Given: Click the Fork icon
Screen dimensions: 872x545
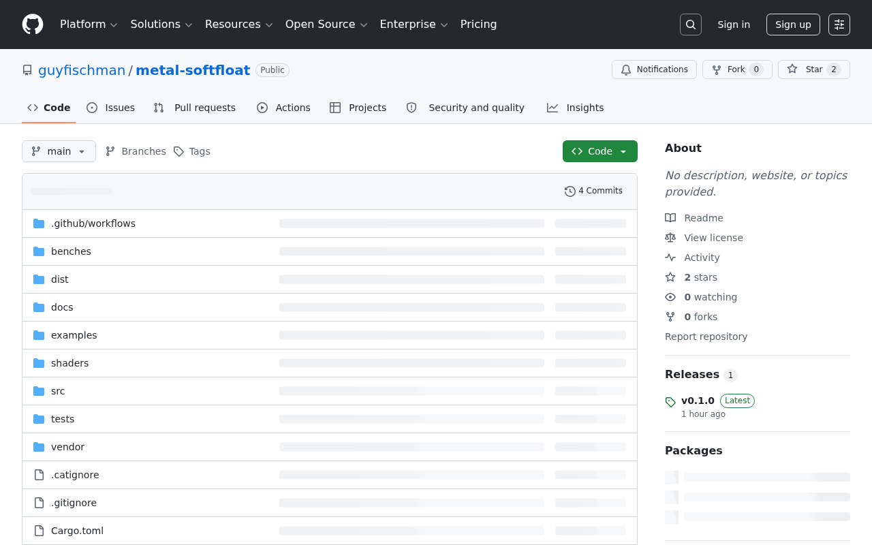Looking at the screenshot, I should [717, 69].
